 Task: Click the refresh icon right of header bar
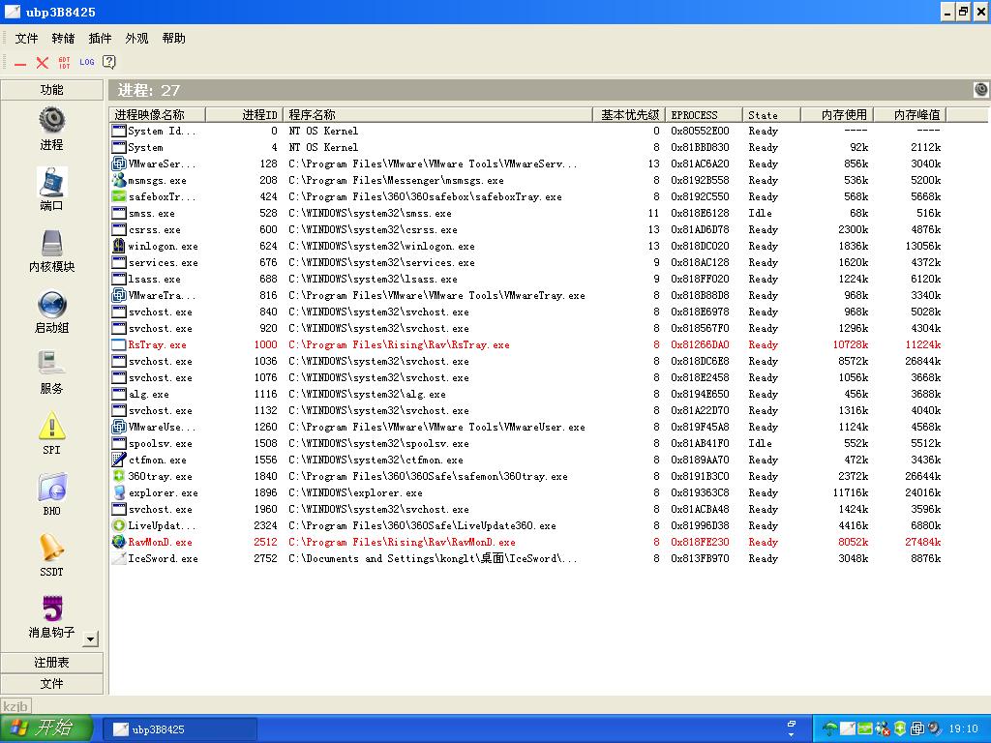(x=981, y=90)
